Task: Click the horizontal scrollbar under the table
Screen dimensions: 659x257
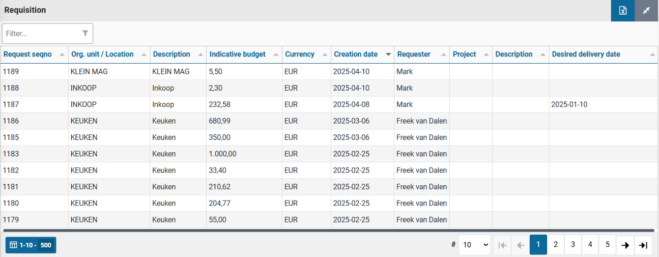Action: coord(326,231)
